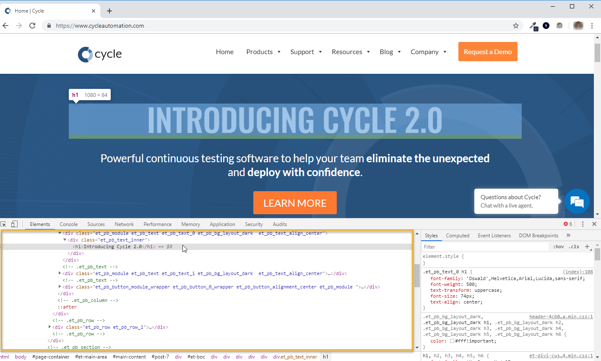Switch to the Console tab in DevTools
The image size is (601, 361).
pos(68,224)
